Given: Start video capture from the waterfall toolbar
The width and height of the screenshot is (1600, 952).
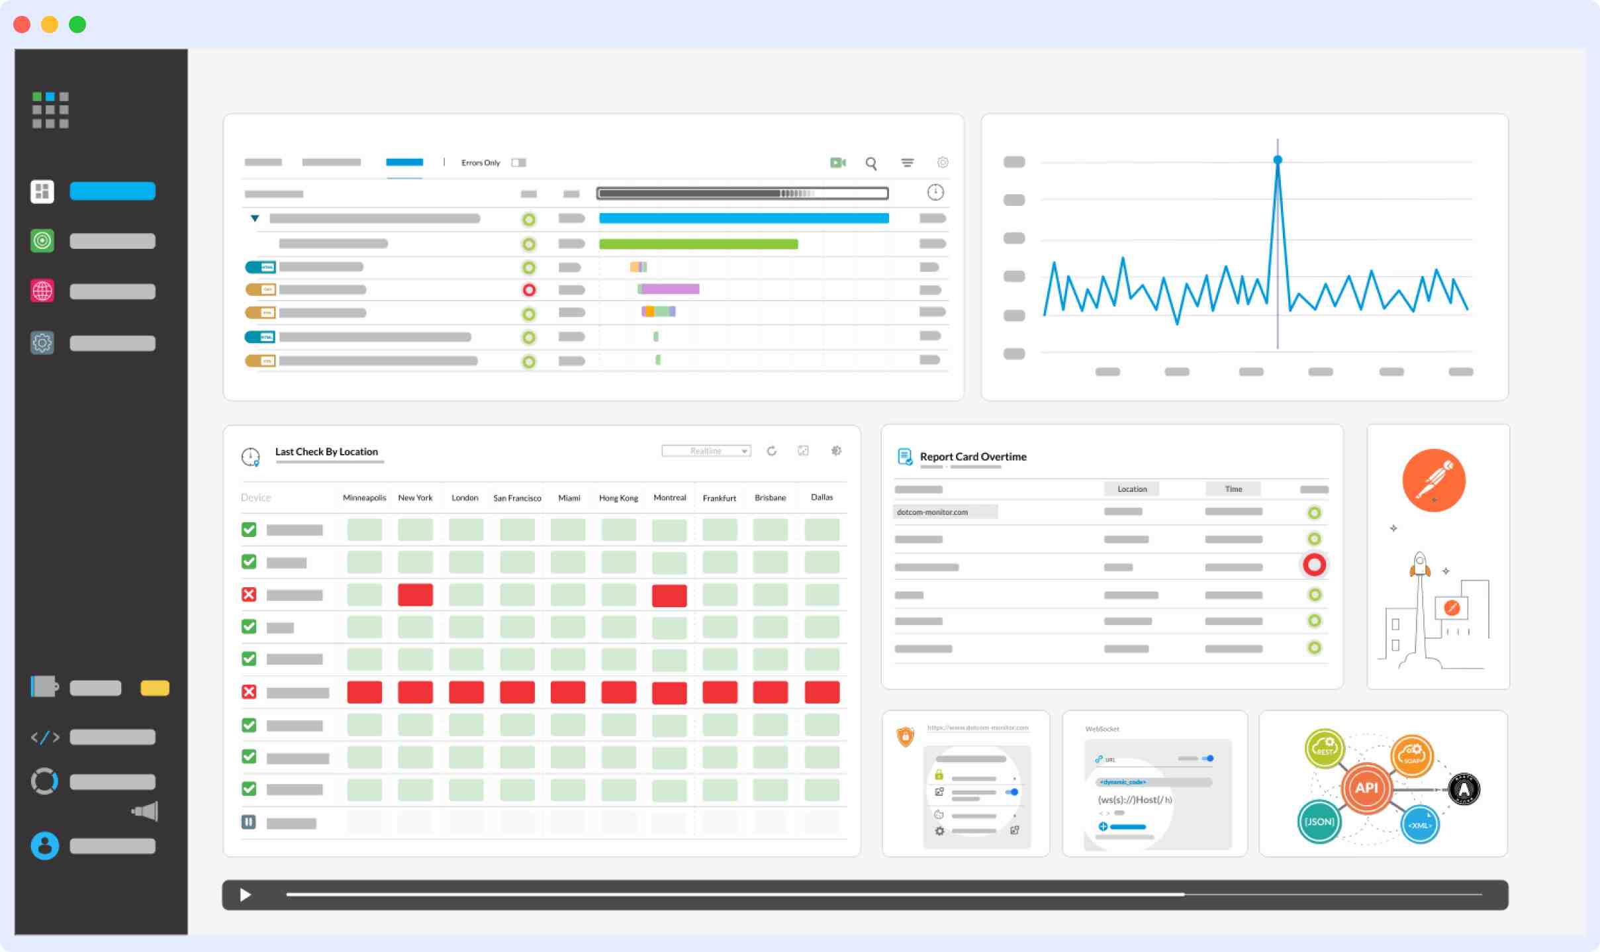Looking at the screenshot, I should click(x=838, y=162).
